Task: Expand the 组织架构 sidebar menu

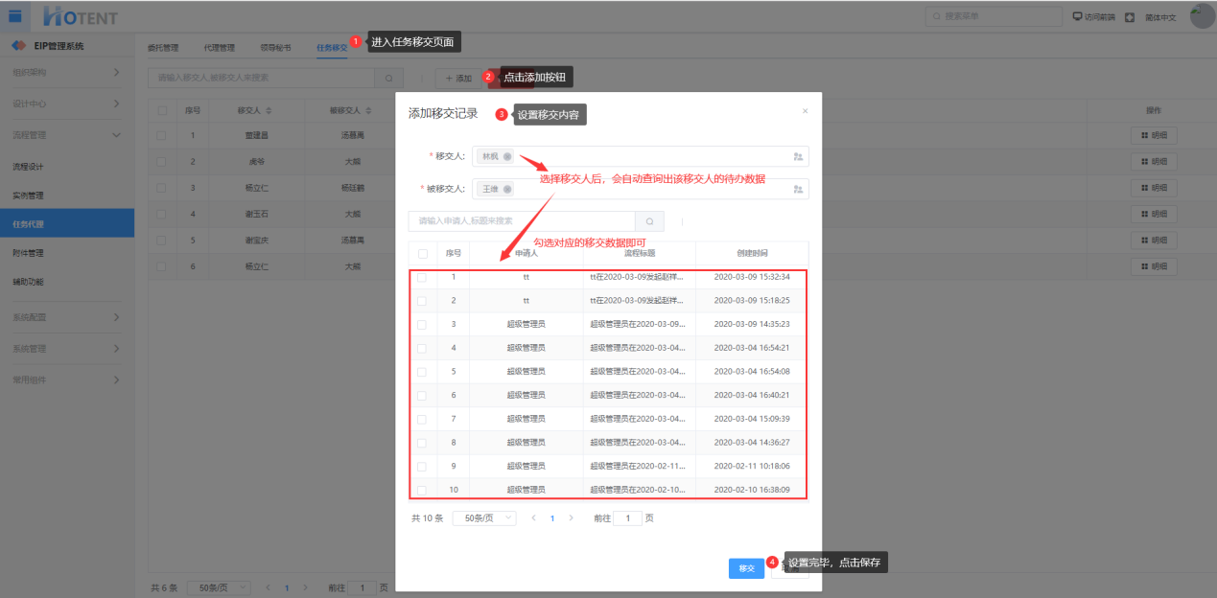Action: coord(67,73)
